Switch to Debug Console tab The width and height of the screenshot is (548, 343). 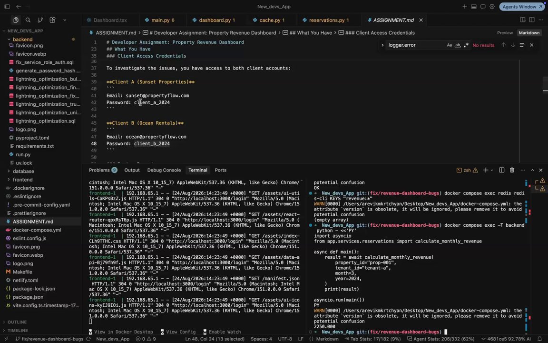pyautogui.click(x=164, y=170)
